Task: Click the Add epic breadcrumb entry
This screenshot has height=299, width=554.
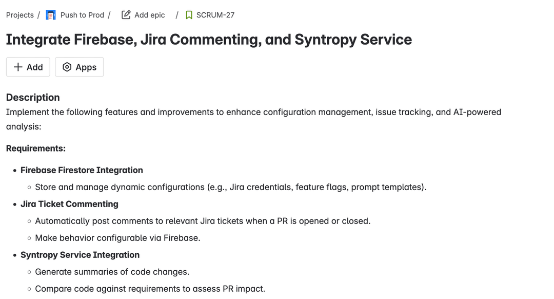Action: (x=149, y=15)
